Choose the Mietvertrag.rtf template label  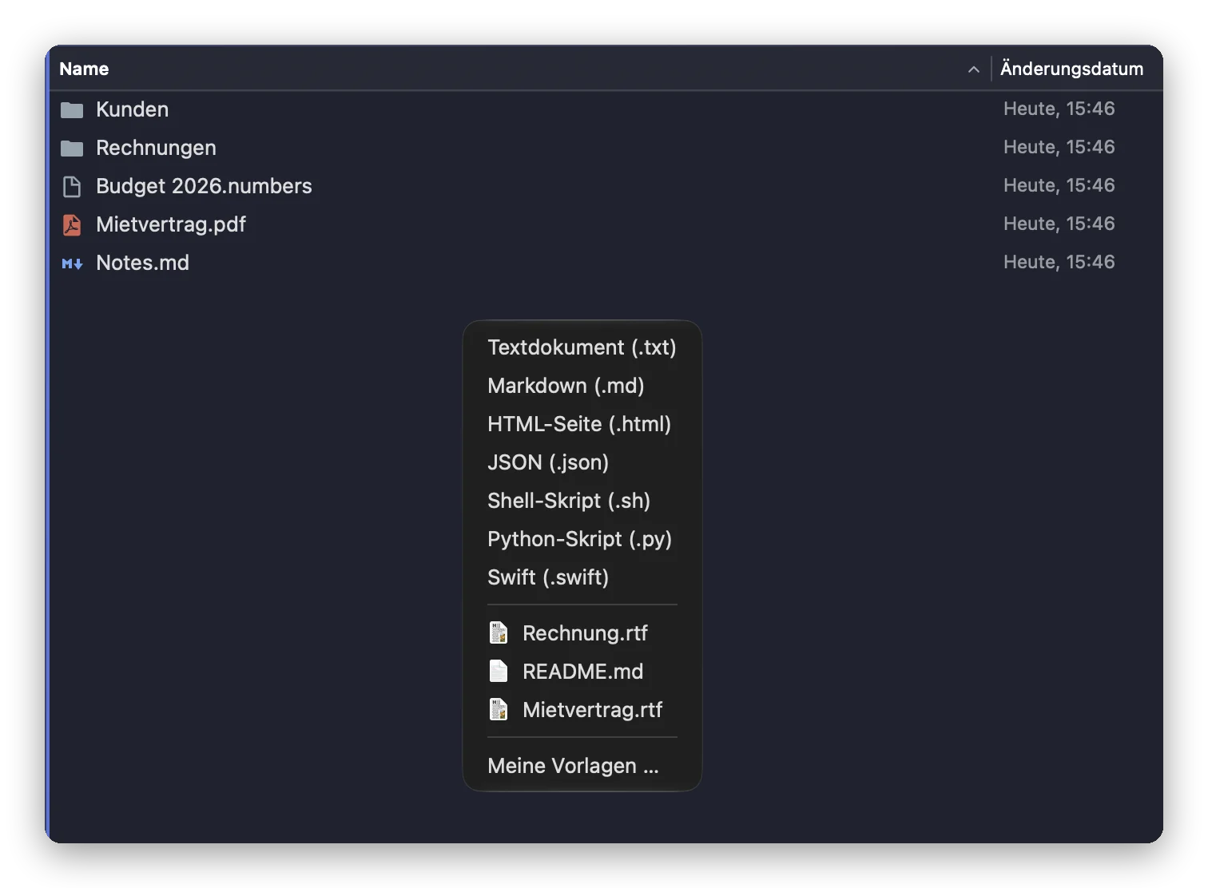coord(592,710)
